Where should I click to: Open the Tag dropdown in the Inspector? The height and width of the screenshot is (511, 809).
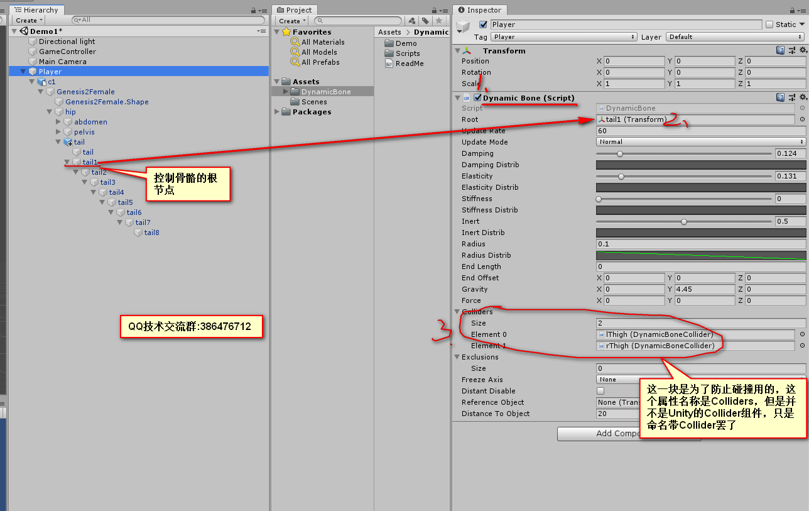pos(562,36)
